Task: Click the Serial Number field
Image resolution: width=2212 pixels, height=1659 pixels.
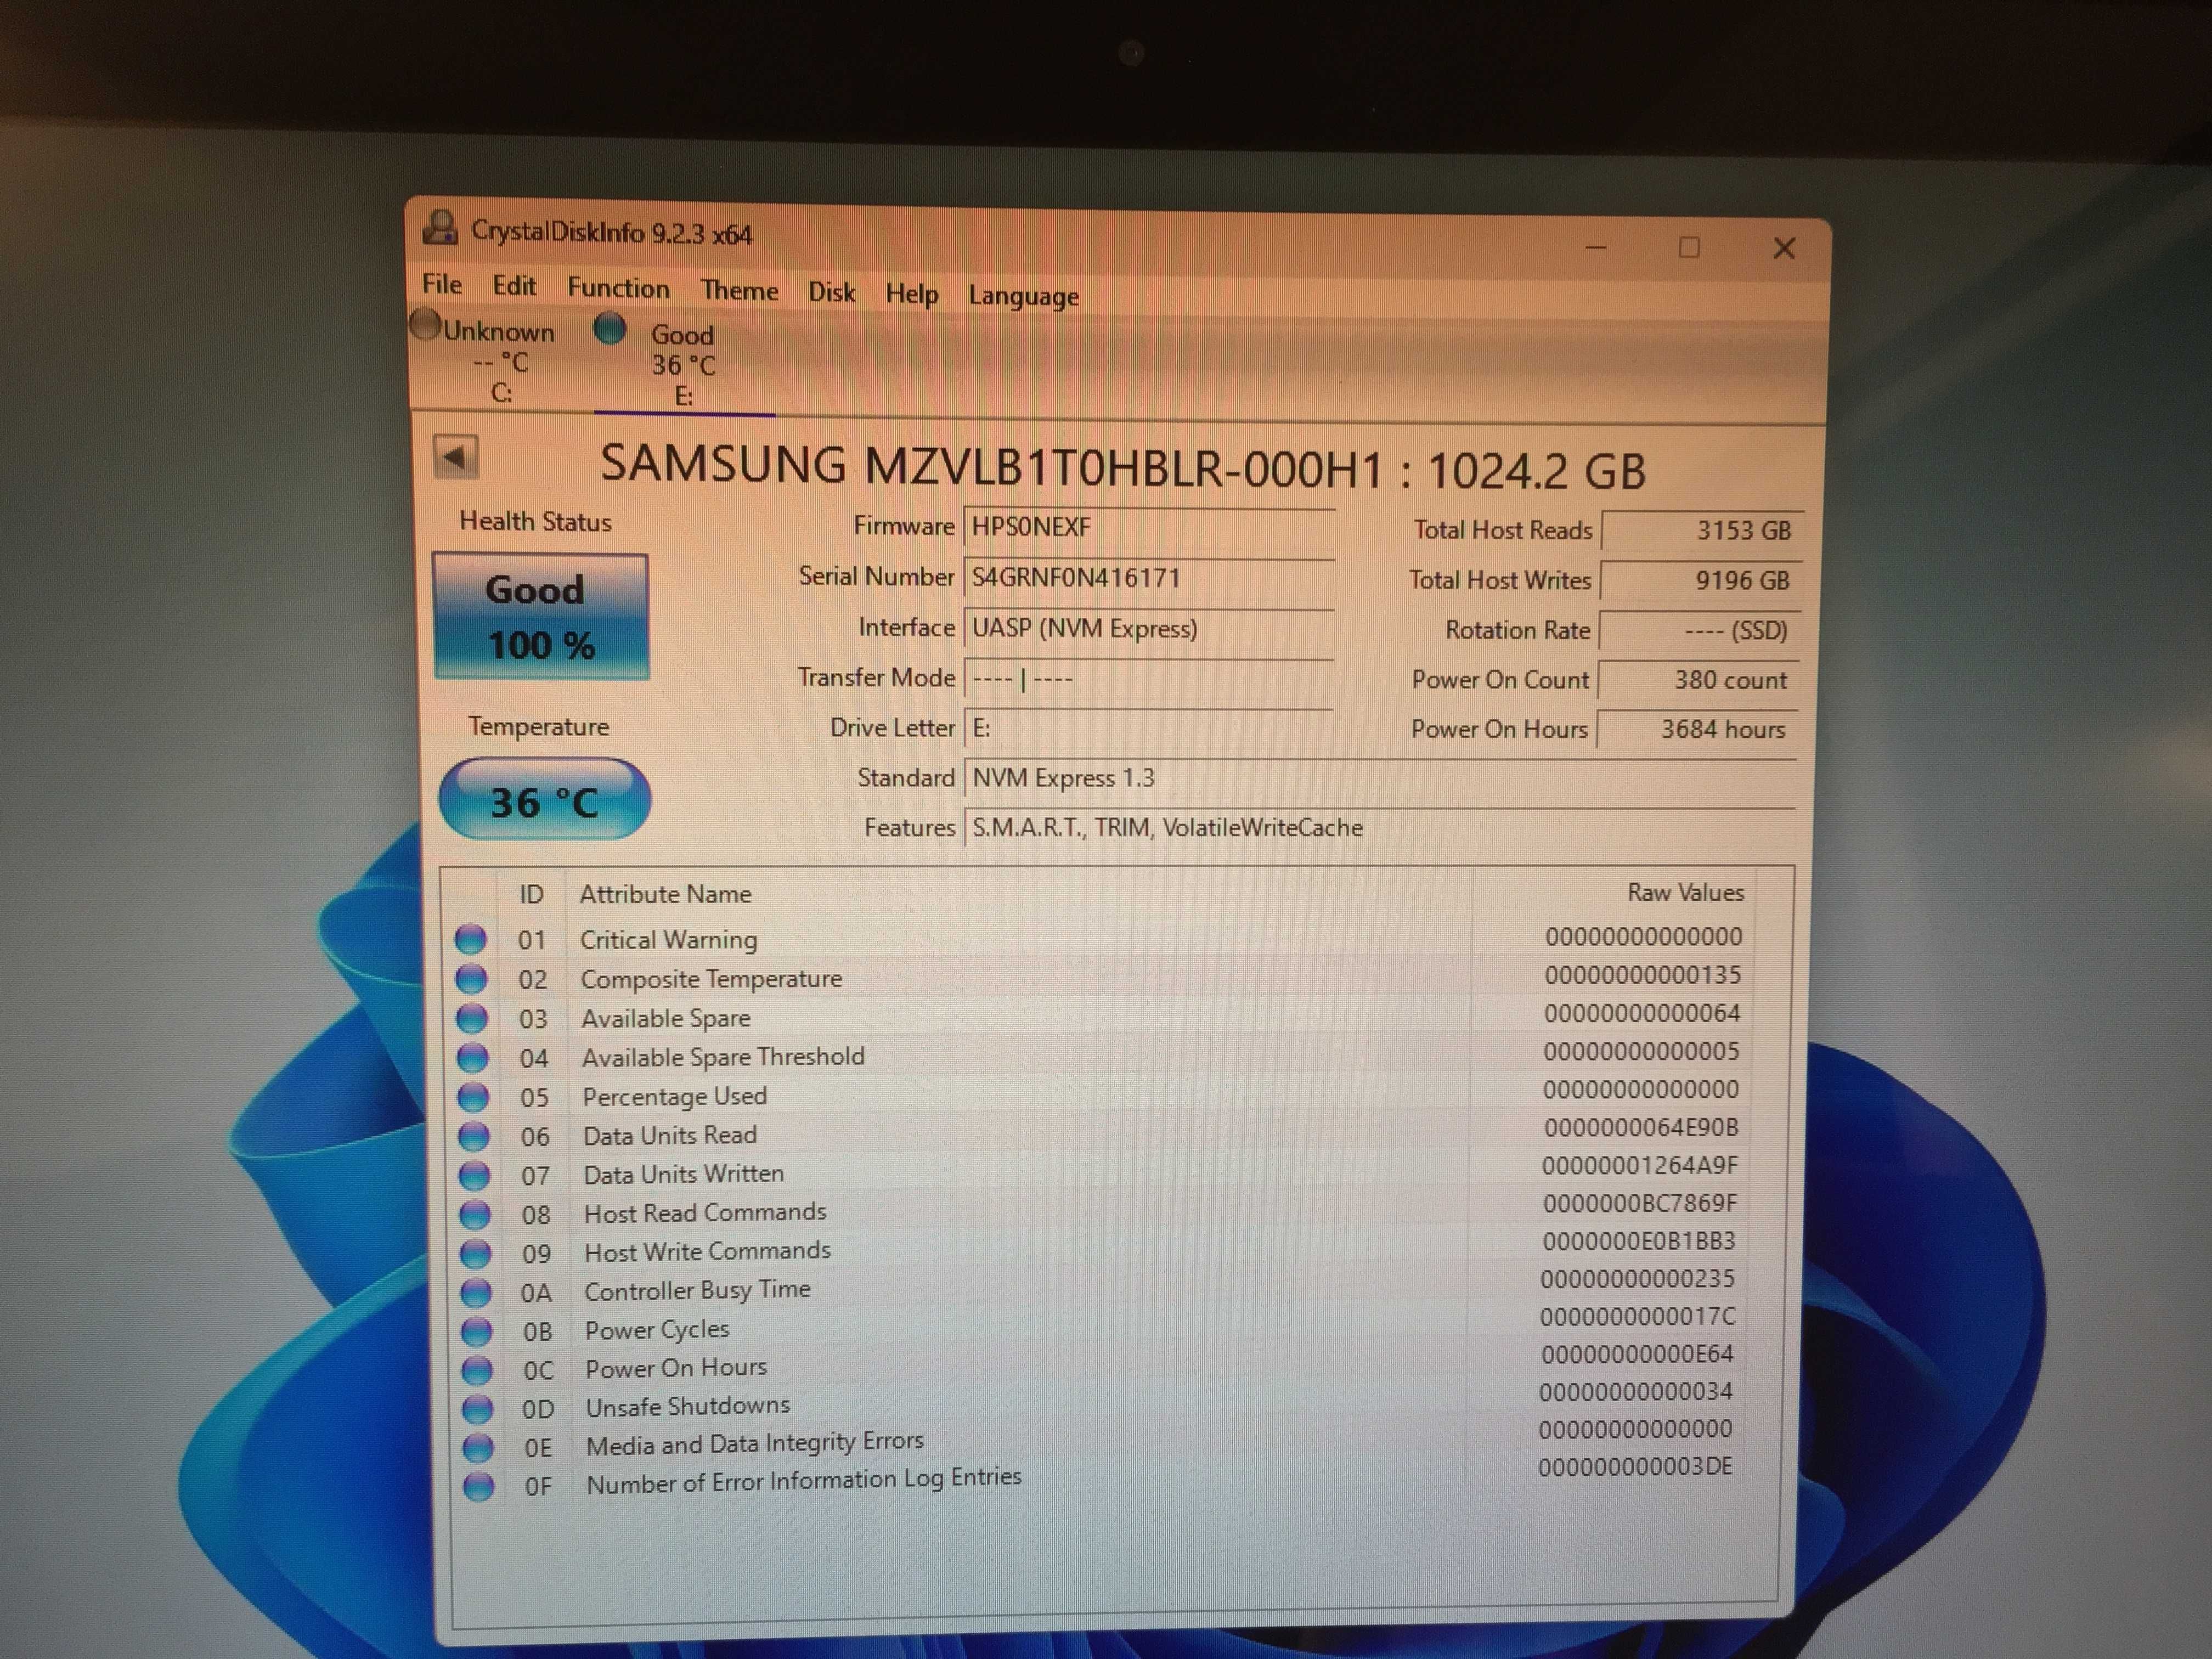Action: (x=1148, y=578)
